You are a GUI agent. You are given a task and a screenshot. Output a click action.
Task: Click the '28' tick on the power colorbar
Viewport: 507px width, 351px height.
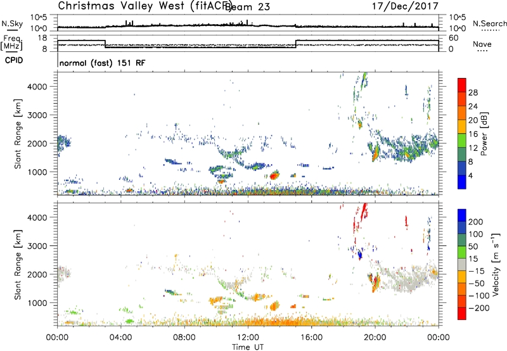473,93
